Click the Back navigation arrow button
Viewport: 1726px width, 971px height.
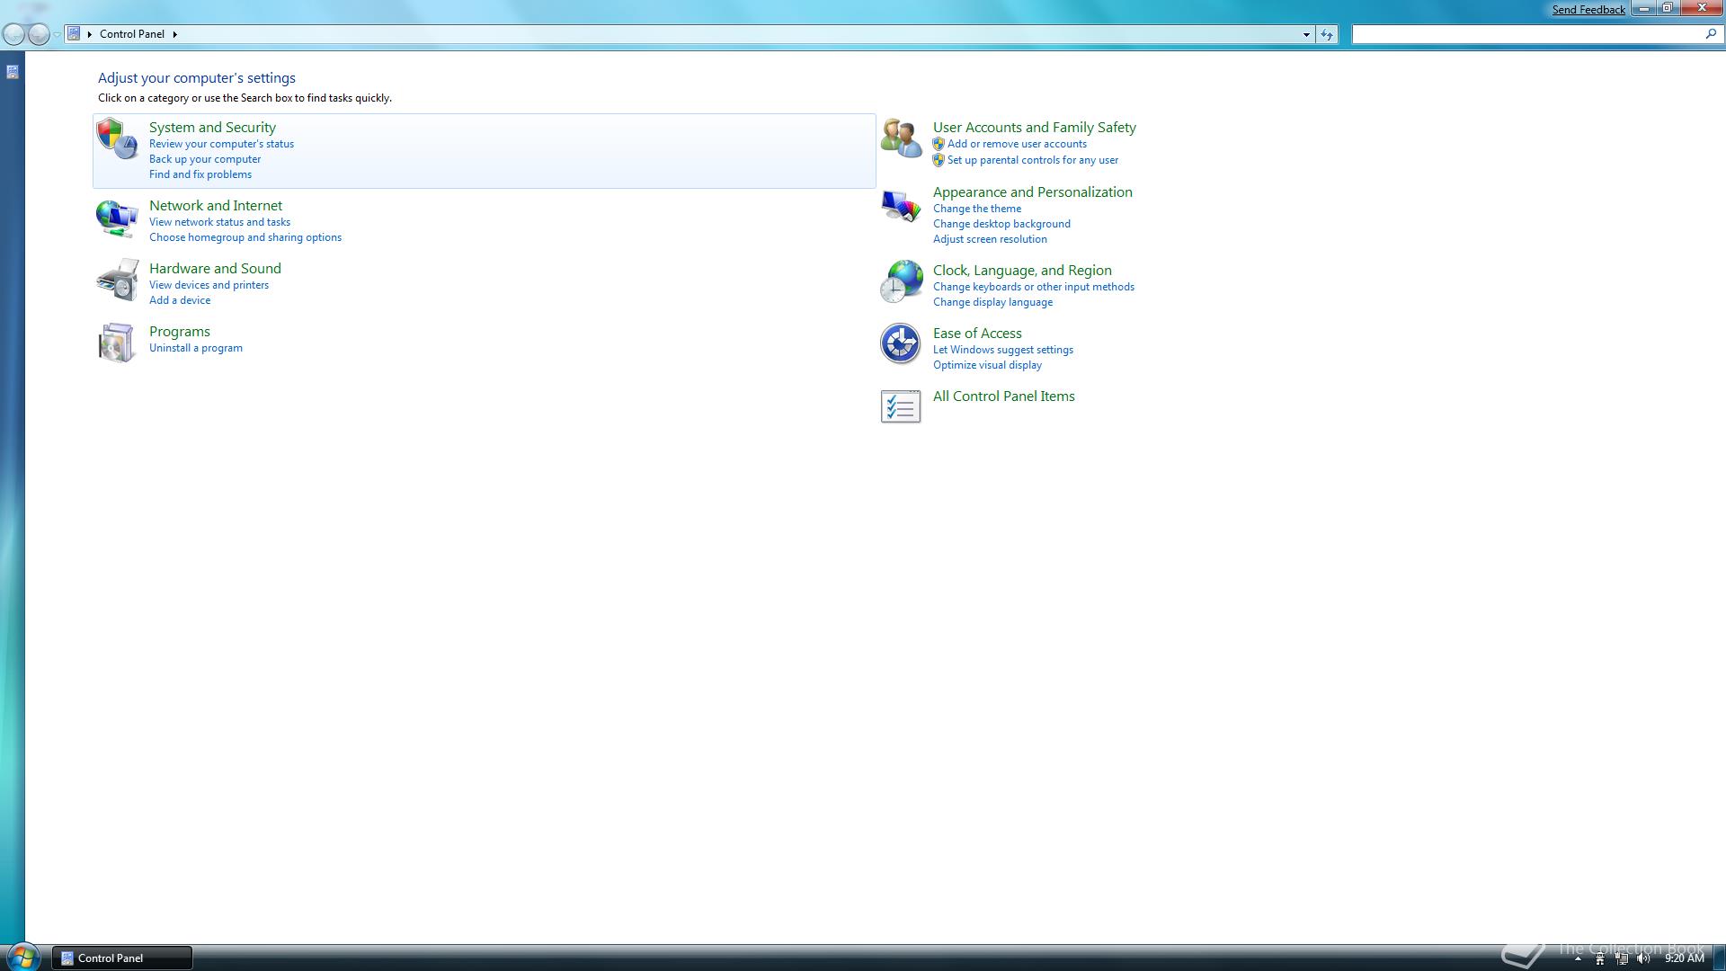tap(13, 34)
